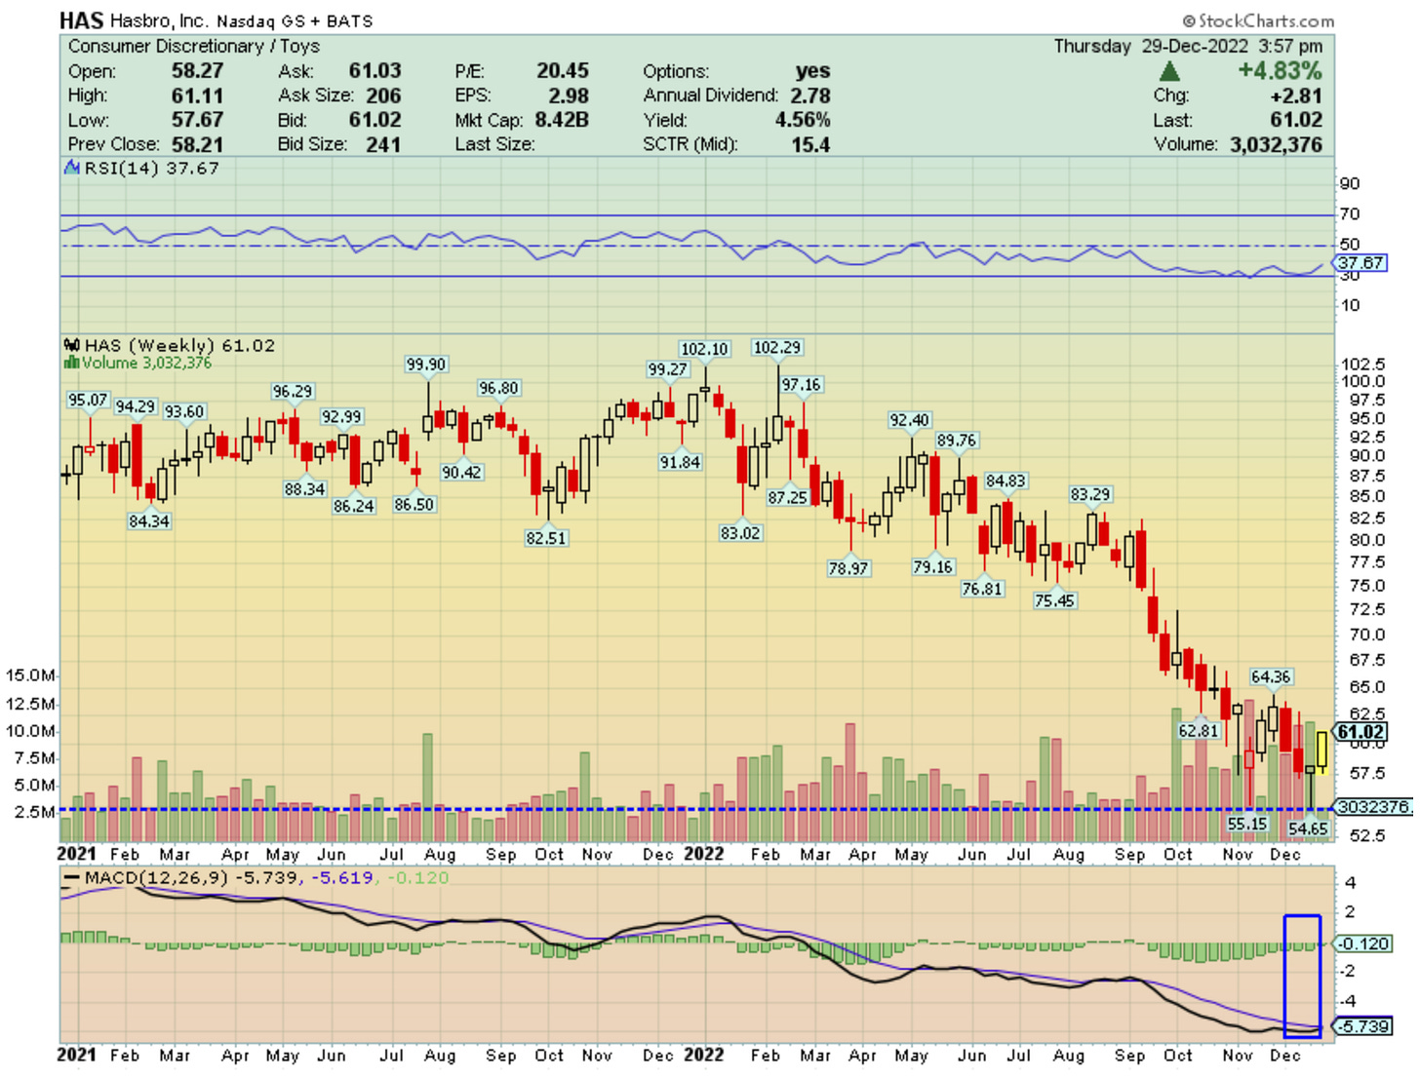The height and width of the screenshot is (1078, 1420).
Task: Click the 88.34 low price label
Action: (x=305, y=488)
